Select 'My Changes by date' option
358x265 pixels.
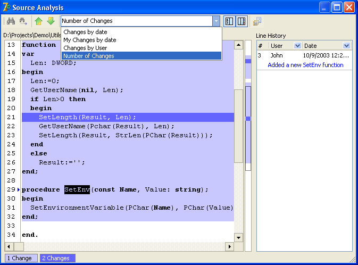pyautogui.click(x=89, y=40)
